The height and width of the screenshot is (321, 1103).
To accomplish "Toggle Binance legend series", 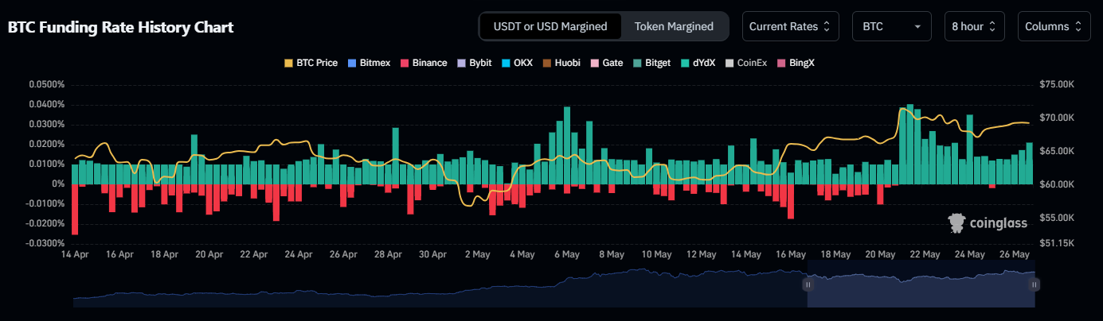I will coord(423,62).
